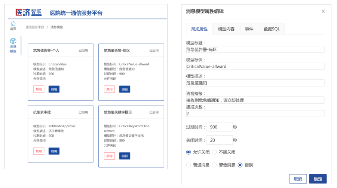Open the 事件 tab

(249, 29)
